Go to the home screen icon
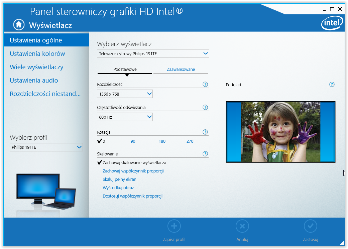The height and width of the screenshot is (249, 348). point(19,25)
